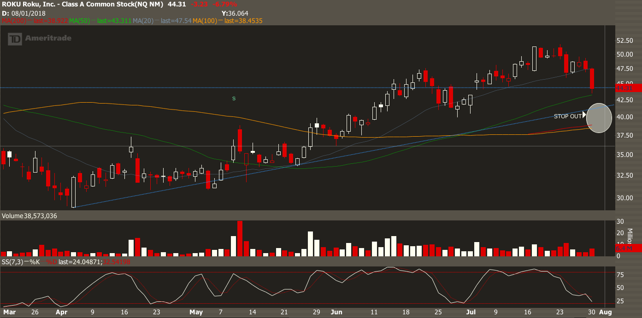
Task: Click the 35.00 price axis label
Action: tap(625, 155)
